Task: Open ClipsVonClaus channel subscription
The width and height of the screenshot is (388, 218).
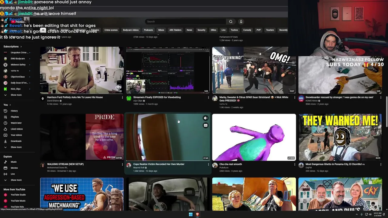Action: pyautogui.click(x=17, y=77)
